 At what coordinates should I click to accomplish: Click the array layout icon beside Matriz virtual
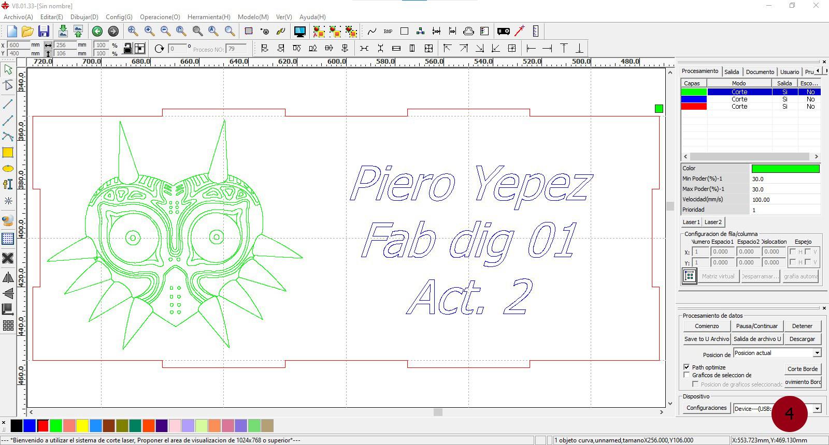tap(689, 276)
